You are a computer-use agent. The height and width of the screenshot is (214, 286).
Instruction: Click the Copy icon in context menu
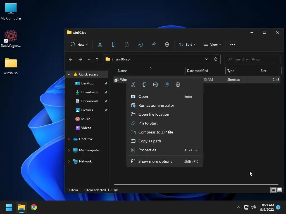click(144, 84)
